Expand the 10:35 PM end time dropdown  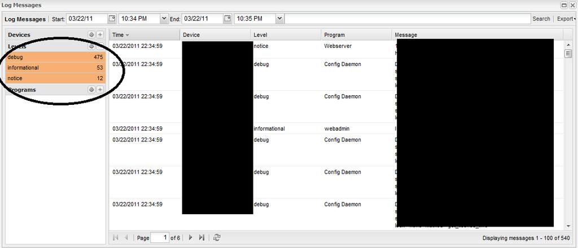(280, 19)
